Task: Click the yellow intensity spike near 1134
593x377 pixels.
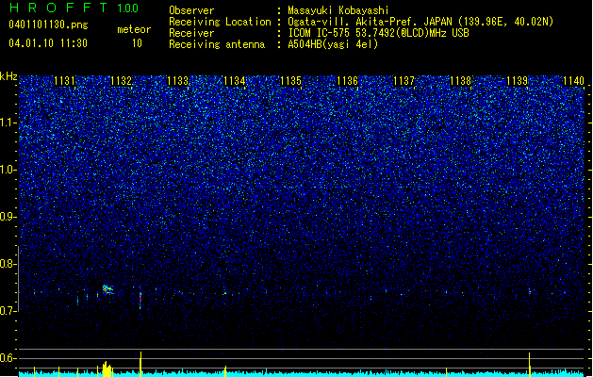Action: point(225,371)
